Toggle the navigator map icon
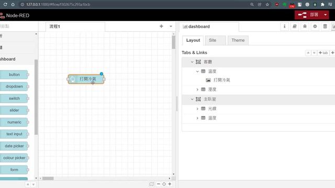This screenshot has height=188, width=335. [151, 184]
